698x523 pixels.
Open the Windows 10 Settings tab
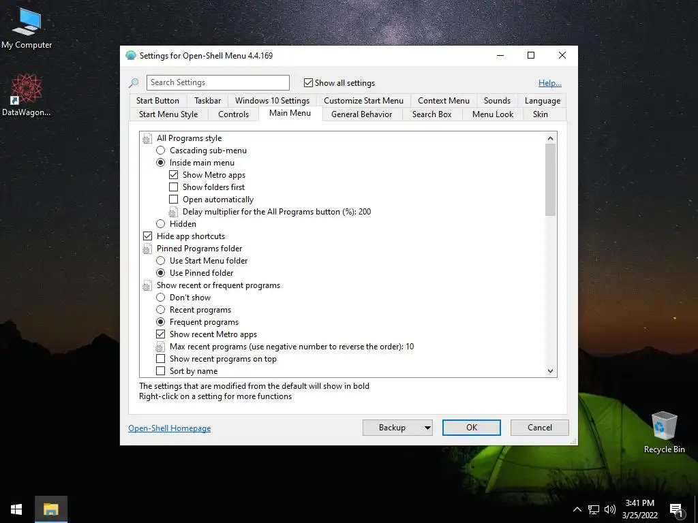(273, 101)
